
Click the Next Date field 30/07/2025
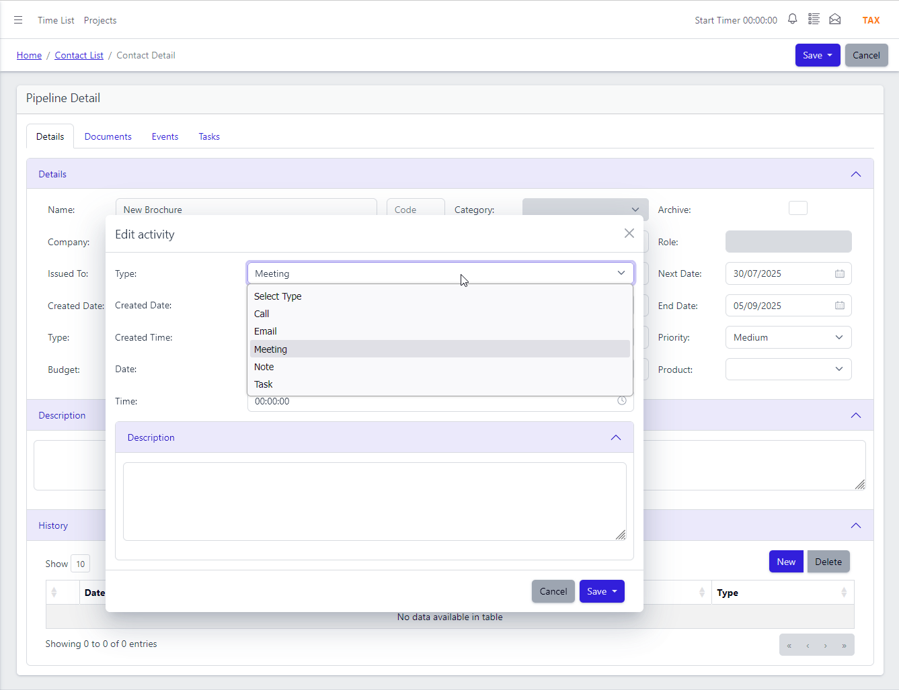pyautogui.click(x=788, y=273)
